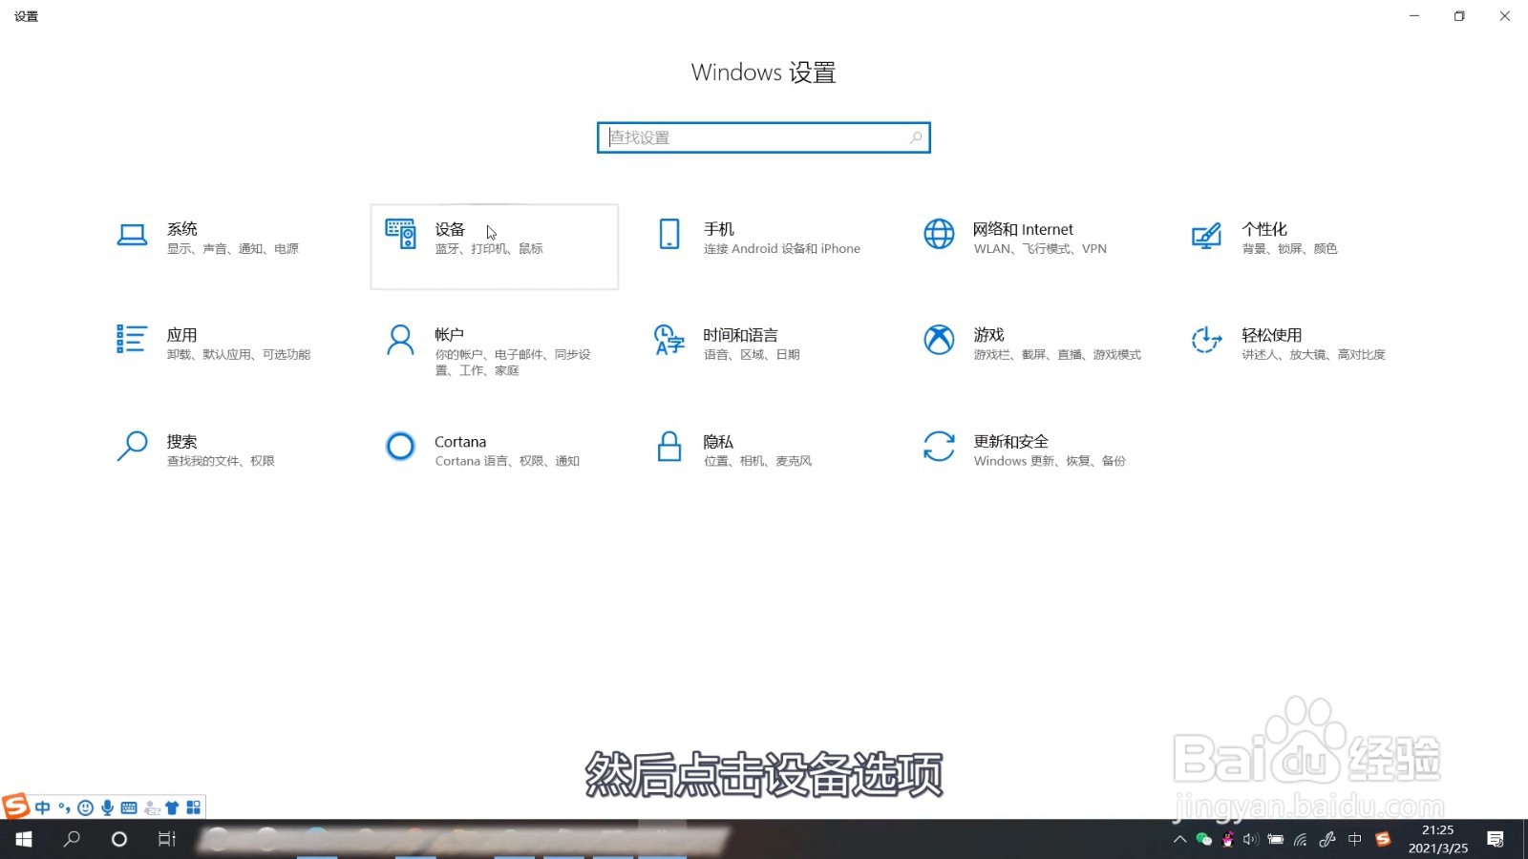Image resolution: width=1528 pixels, height=859 pixels.
Task: Open Windows Ink Workspace in tray
Action: pyautogui.click(x=1326, y=839)
